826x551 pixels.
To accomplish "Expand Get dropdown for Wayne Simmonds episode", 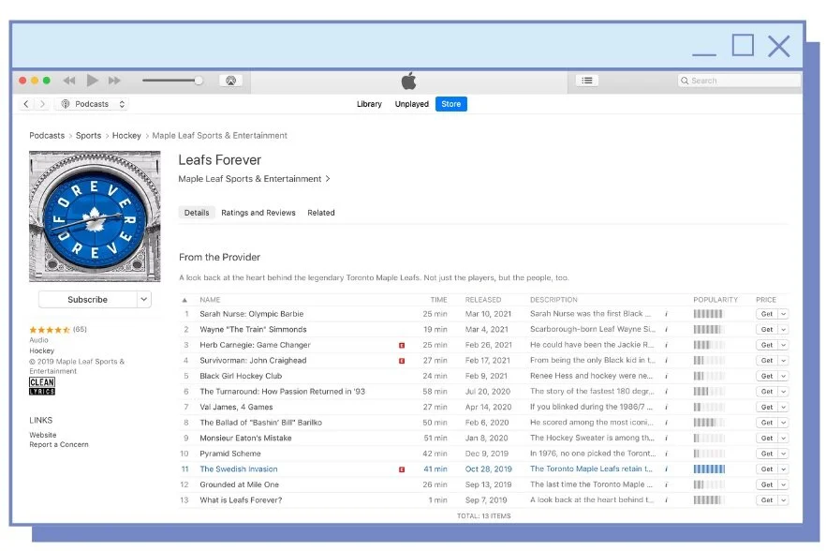I will [x=783, y=329].
